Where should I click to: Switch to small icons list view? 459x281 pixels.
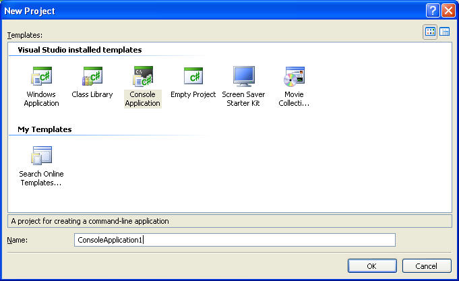coord(445,32)
